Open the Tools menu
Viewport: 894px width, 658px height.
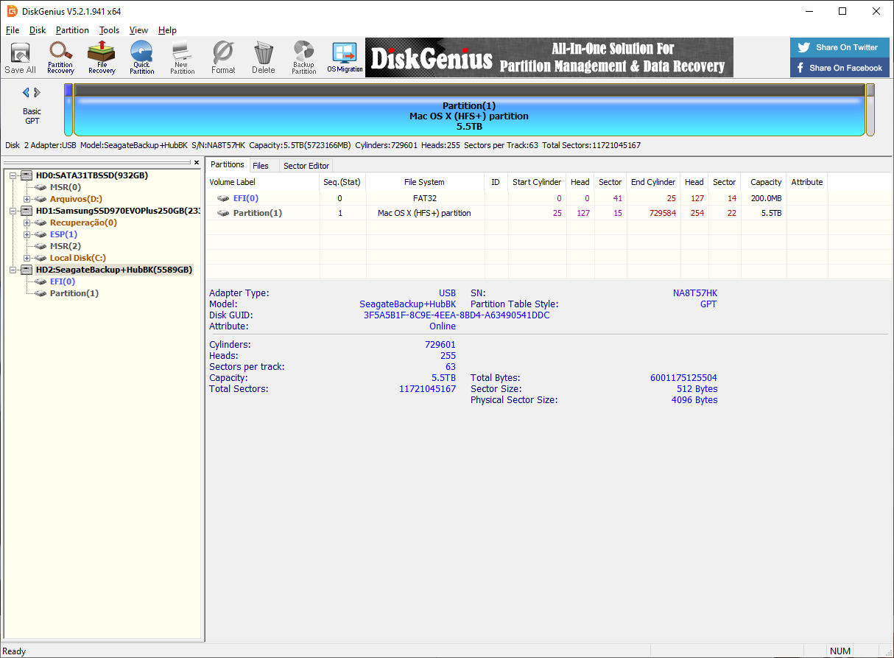click(109, 30)
